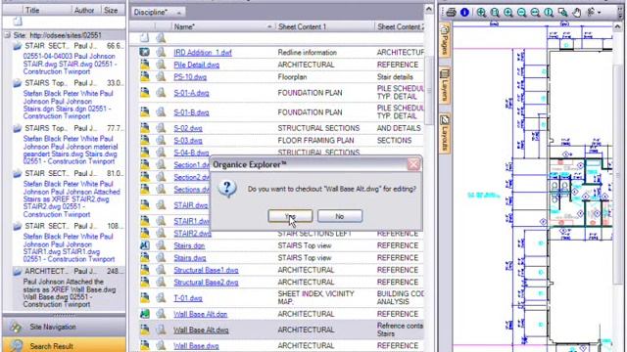Switch to the Layouts side tab

444,133
